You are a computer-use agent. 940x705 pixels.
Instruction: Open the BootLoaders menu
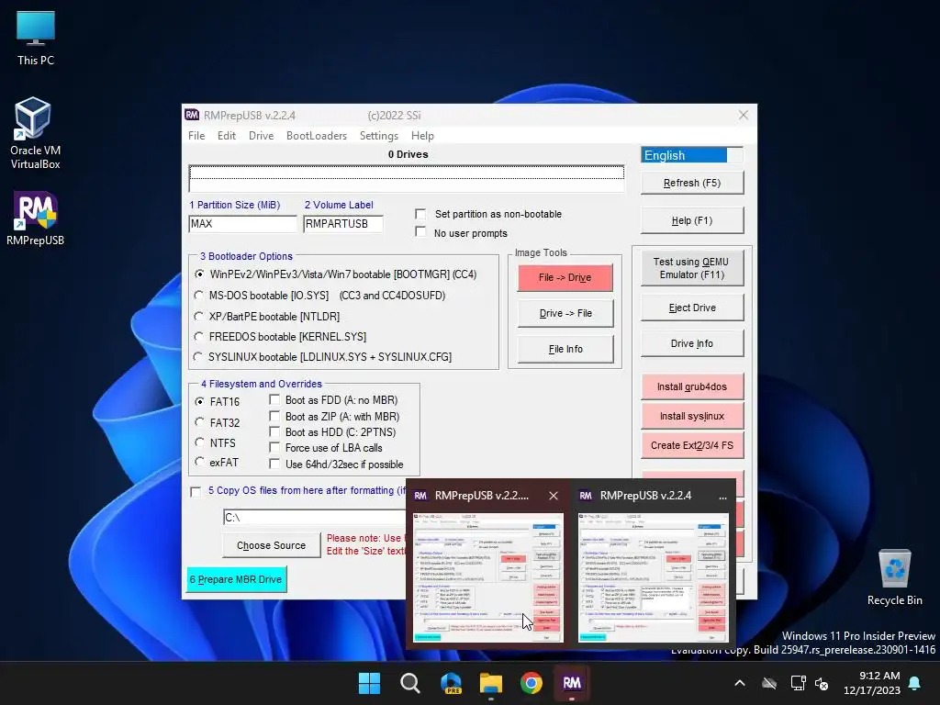pos(317,136)
